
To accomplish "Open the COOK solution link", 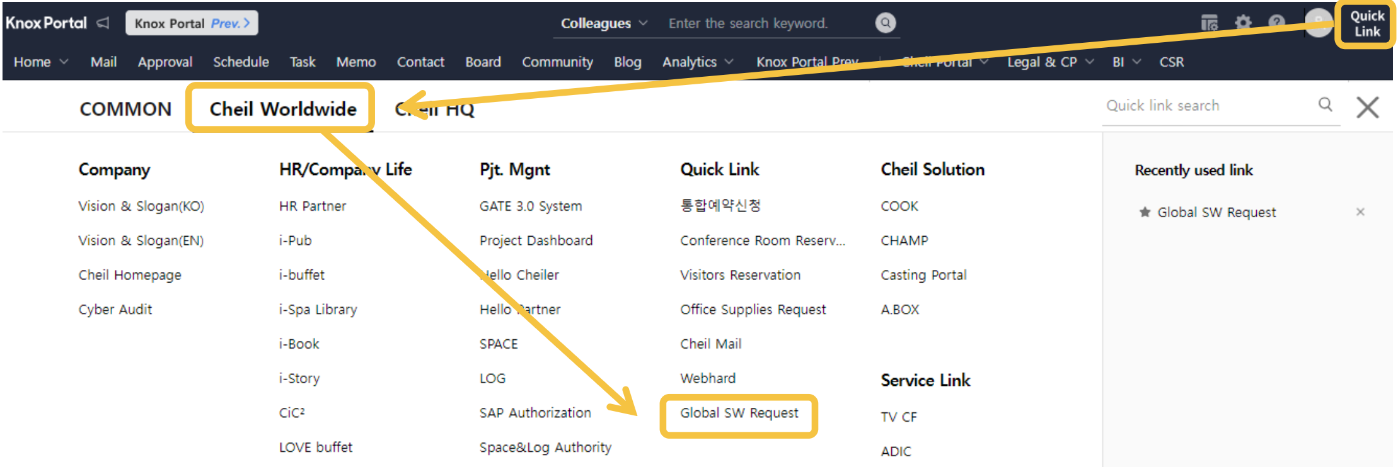I will (899, 206).
